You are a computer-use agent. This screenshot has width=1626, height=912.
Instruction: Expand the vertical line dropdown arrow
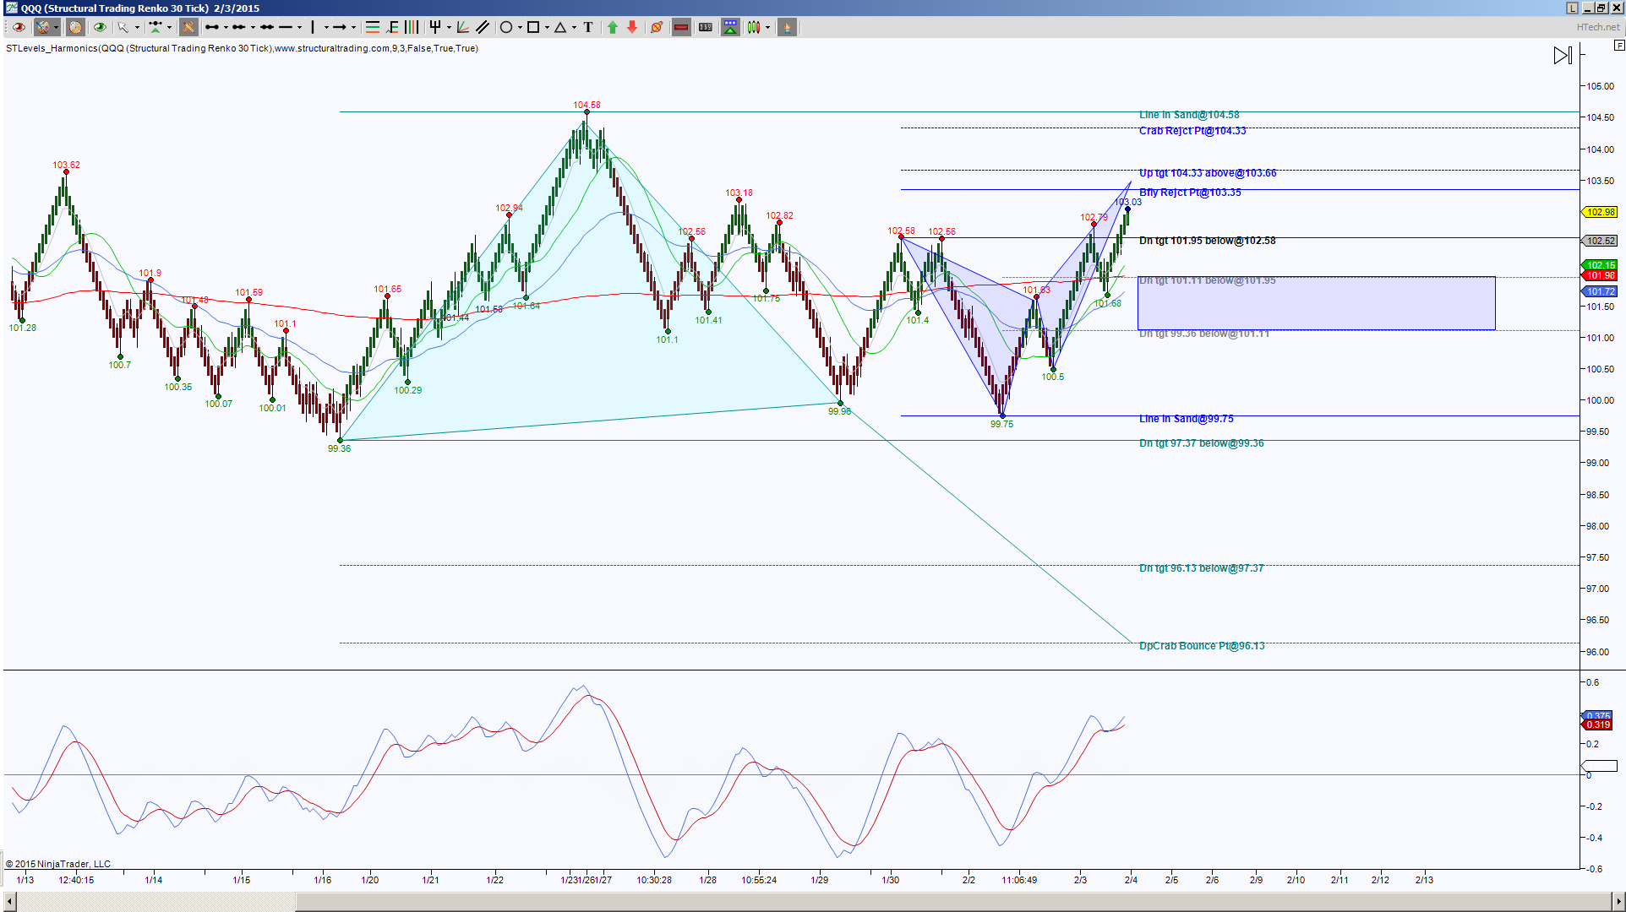[x=326, y=27]
